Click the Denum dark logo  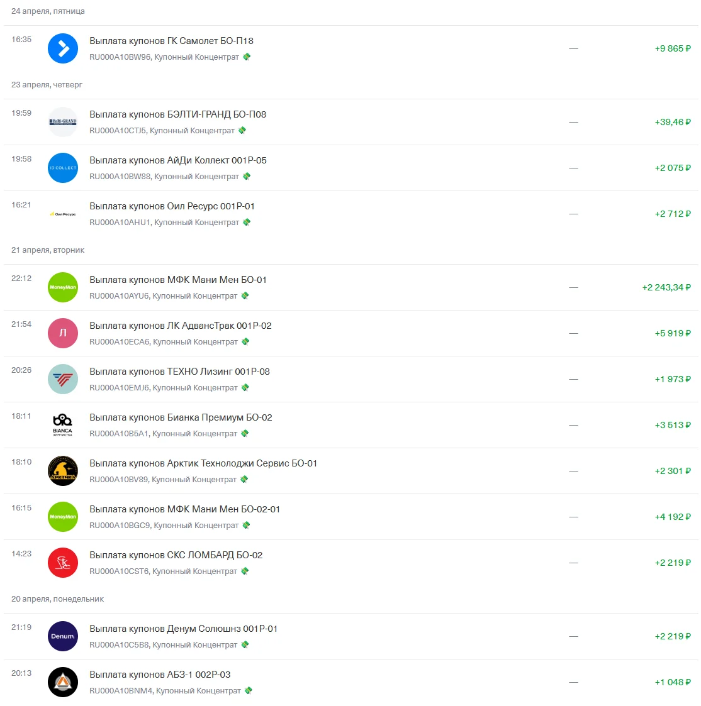pyautogui.click(x=63, y=636)
